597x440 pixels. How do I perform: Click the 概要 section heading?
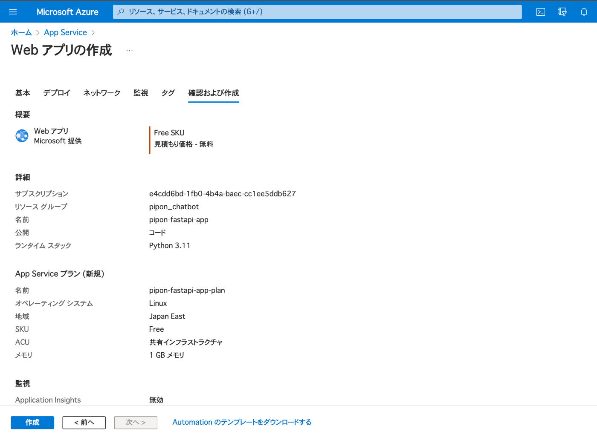click(23, 115)
